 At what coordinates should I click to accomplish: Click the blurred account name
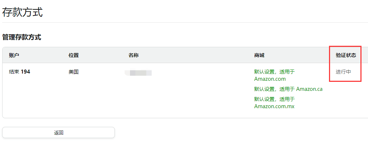point(138,73)
